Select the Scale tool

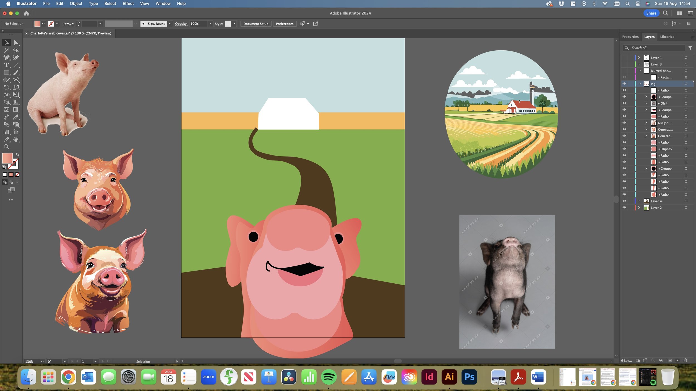pyautogui.click(x=16, y=87)
